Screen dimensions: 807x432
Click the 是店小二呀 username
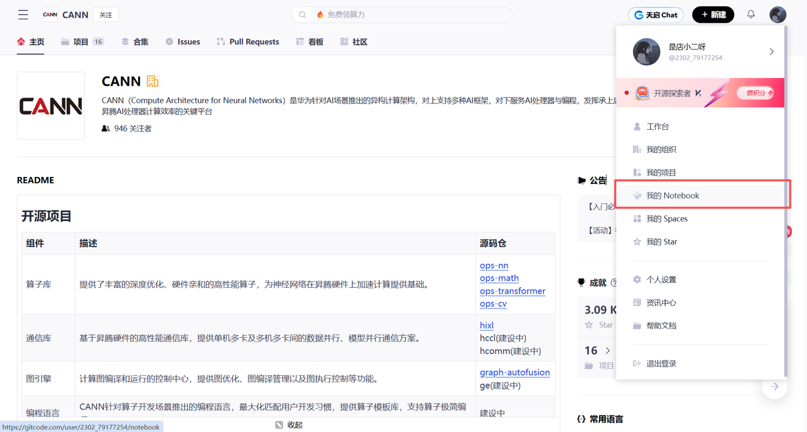click(687, 47)
